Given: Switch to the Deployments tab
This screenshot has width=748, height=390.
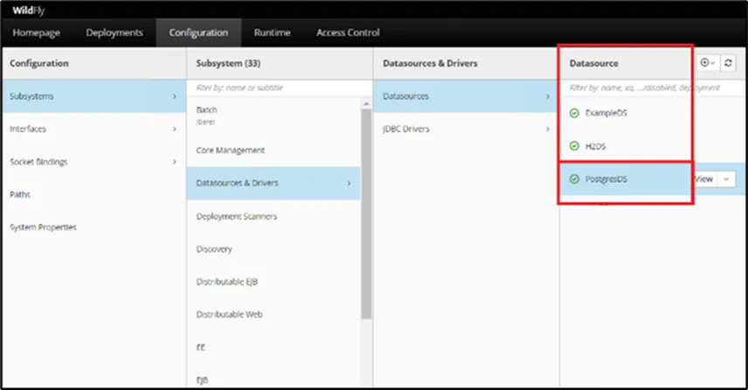Looking at the screenshot, I should 114,33.
